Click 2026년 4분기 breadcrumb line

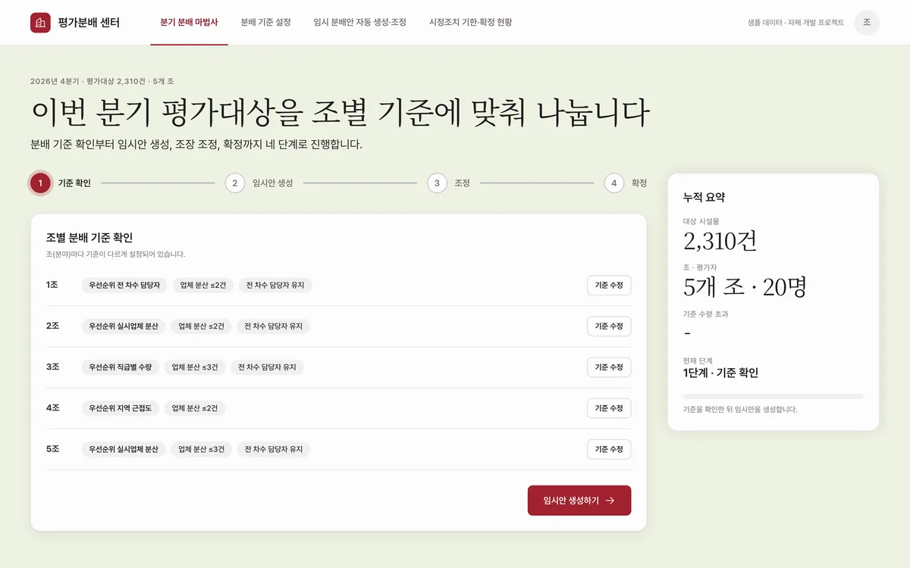[102, 81]
